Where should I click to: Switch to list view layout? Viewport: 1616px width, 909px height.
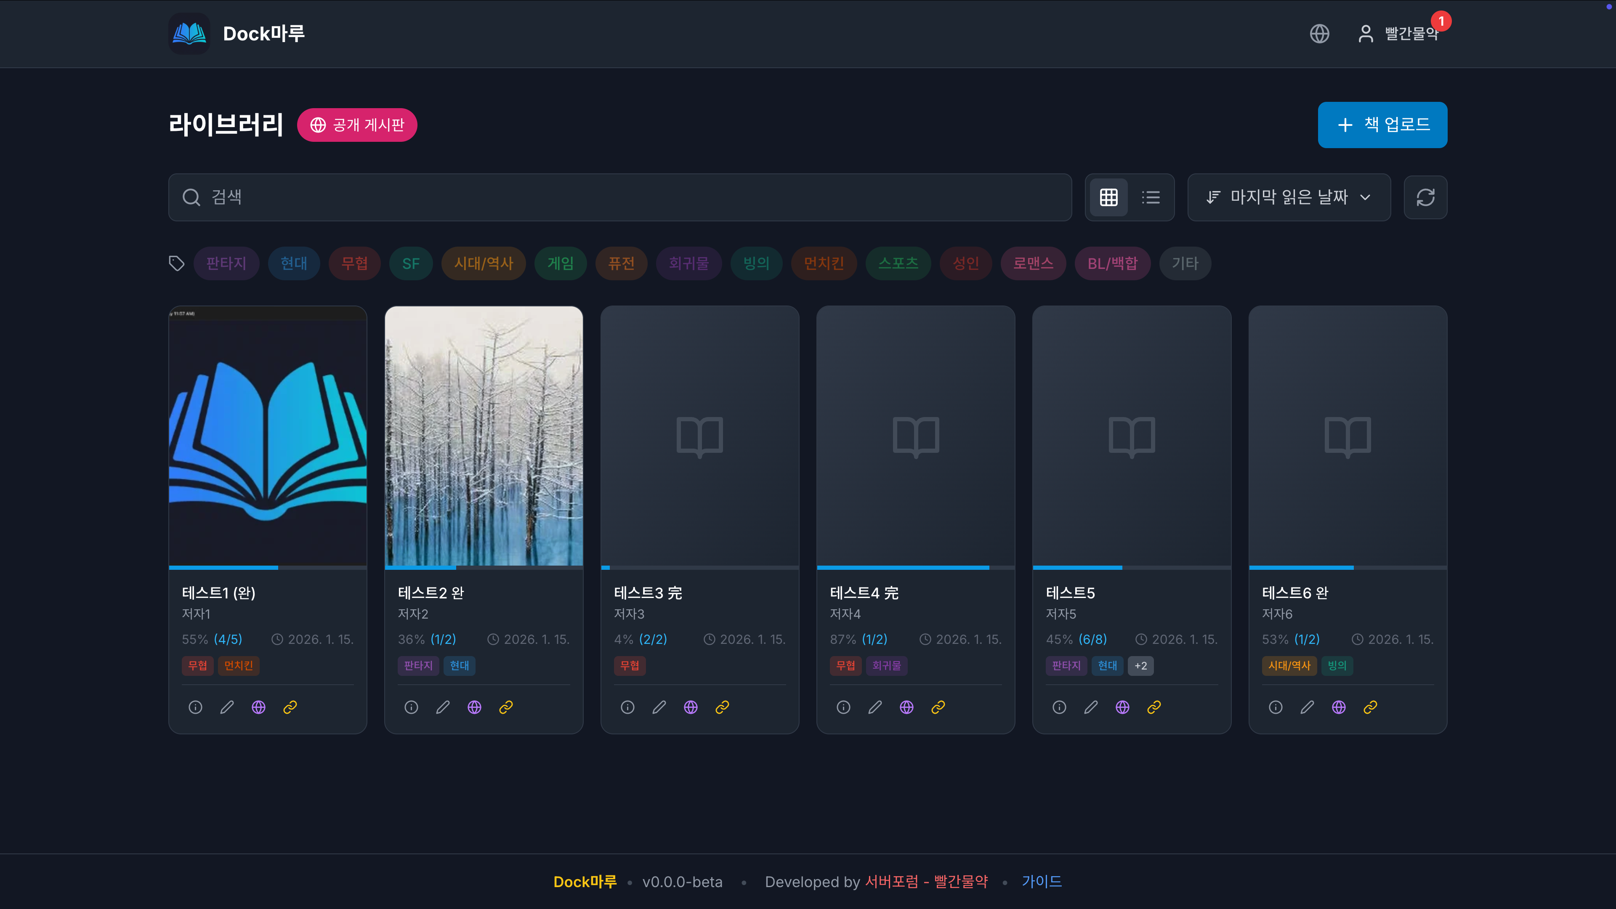[x=1151, y=198]
